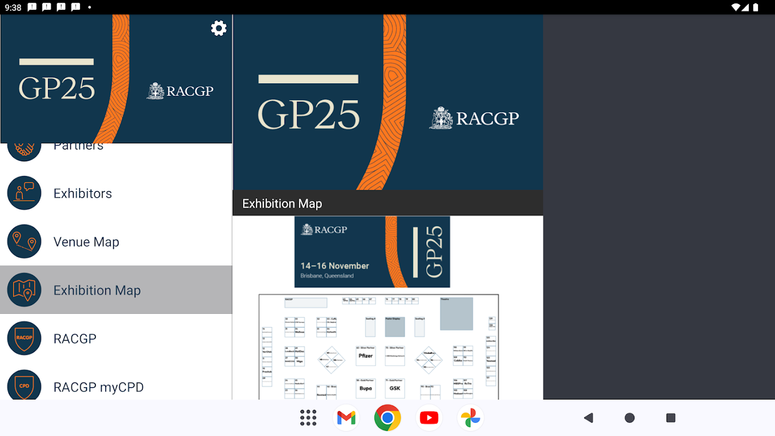Tap the Poster Display area on map
This screenshot has width=775, height=436.
(395, 326)
